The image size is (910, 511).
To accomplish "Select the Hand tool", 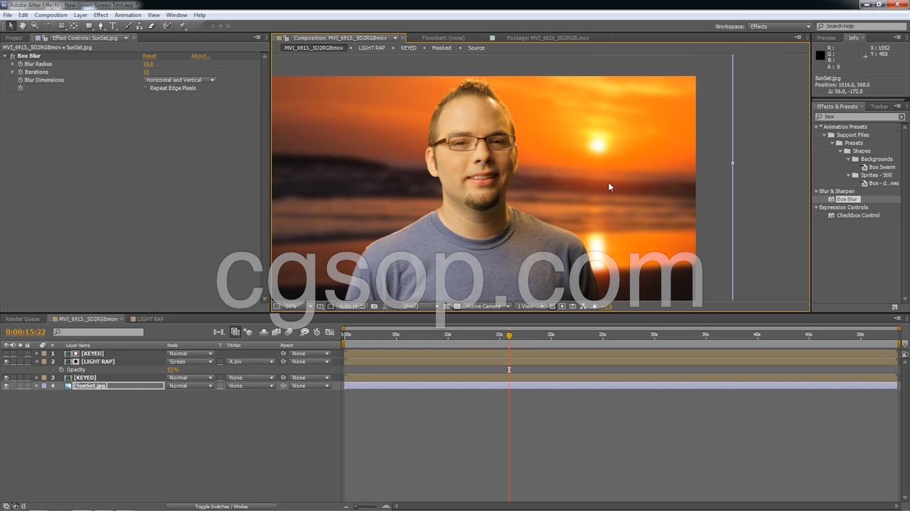I will (x=23, y=26).
